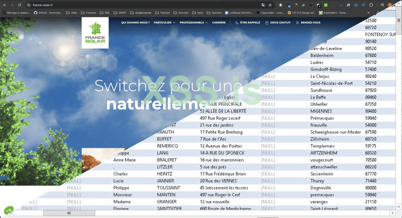Bookmark this page with the star icon
Viewport: 402px width, 218px height.
(270, 5)
